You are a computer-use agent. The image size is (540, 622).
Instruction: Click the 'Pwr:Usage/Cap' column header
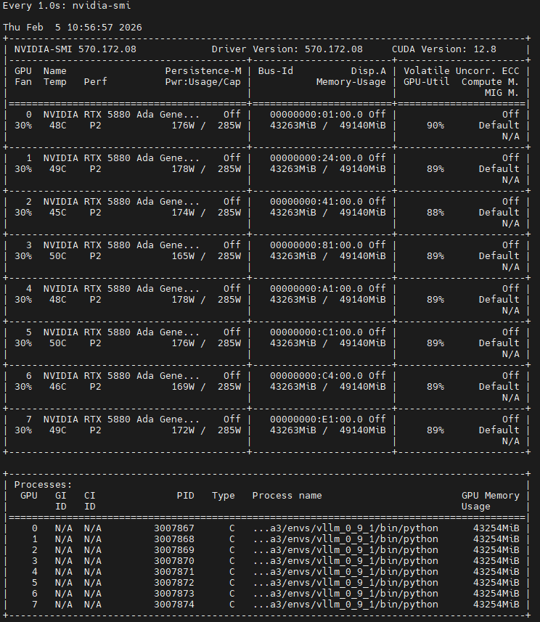point(203,82)
